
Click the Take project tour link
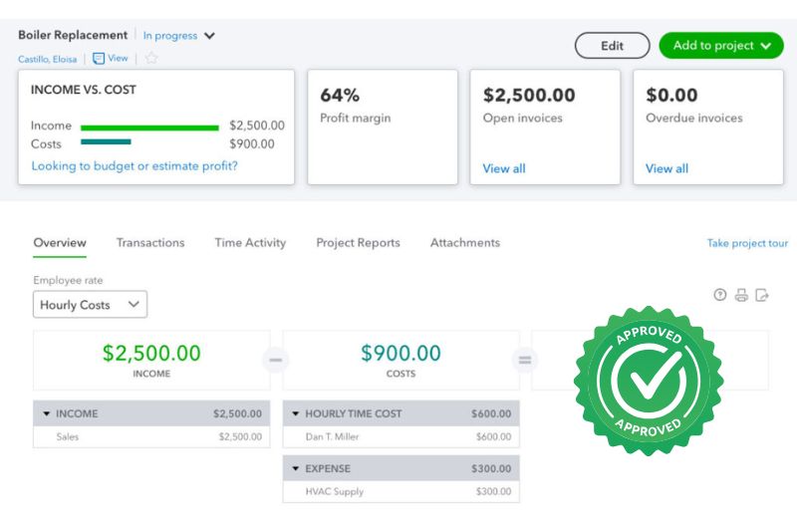point(747,243)
